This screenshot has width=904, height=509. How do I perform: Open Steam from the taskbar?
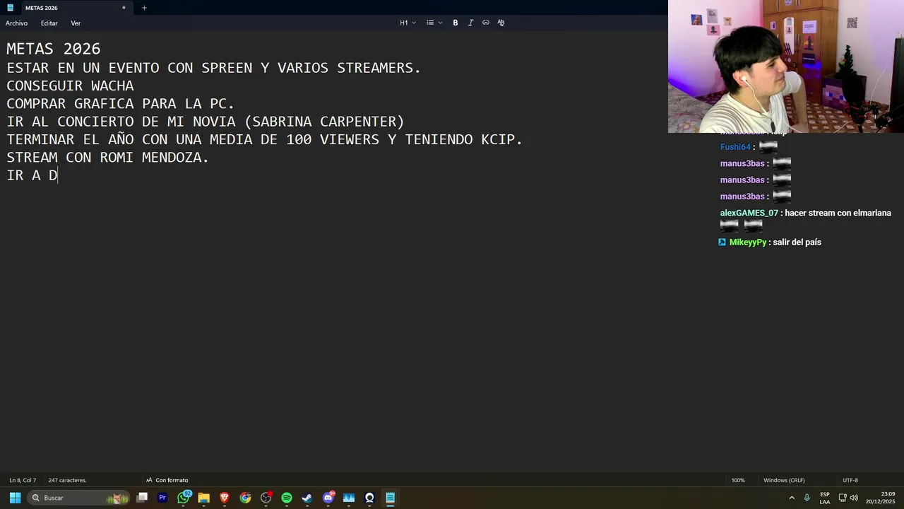307,498
